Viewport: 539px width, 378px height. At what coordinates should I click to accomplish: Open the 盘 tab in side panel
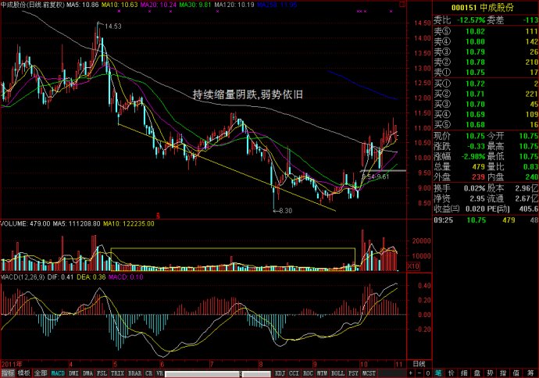(477, 373)
